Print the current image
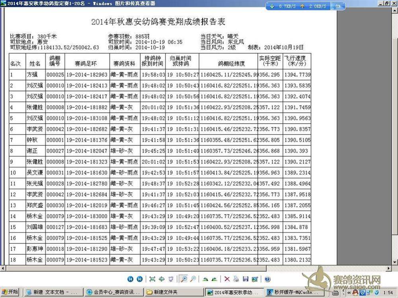This screenshot has height=298, width=398. 236,279
